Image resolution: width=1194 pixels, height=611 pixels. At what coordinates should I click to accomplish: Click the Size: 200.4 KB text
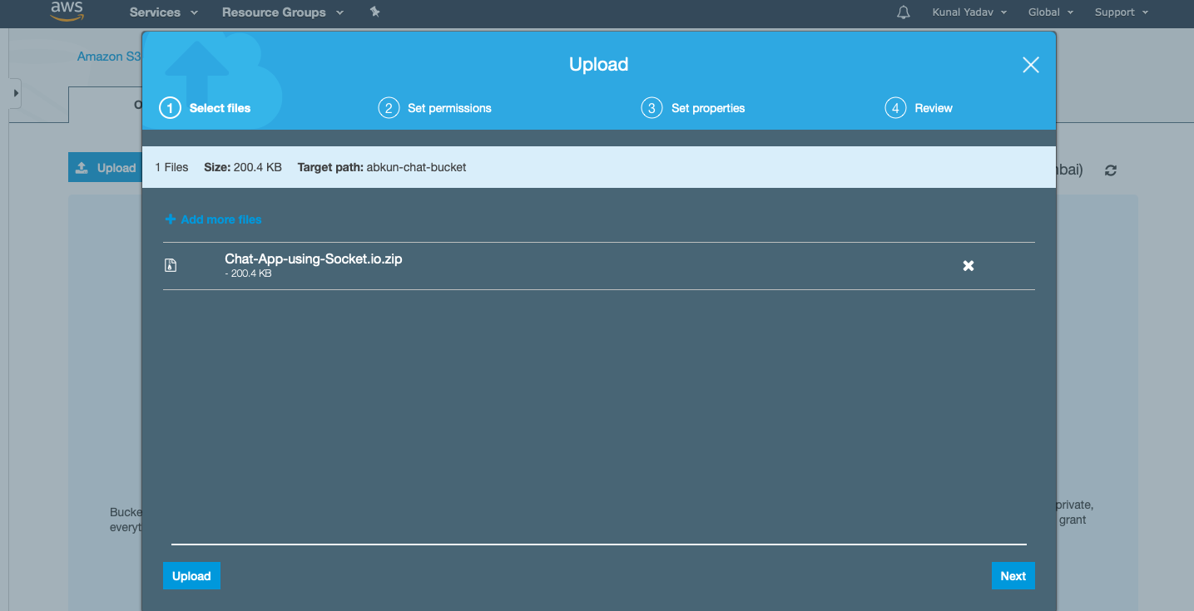(x=243, y=167)
